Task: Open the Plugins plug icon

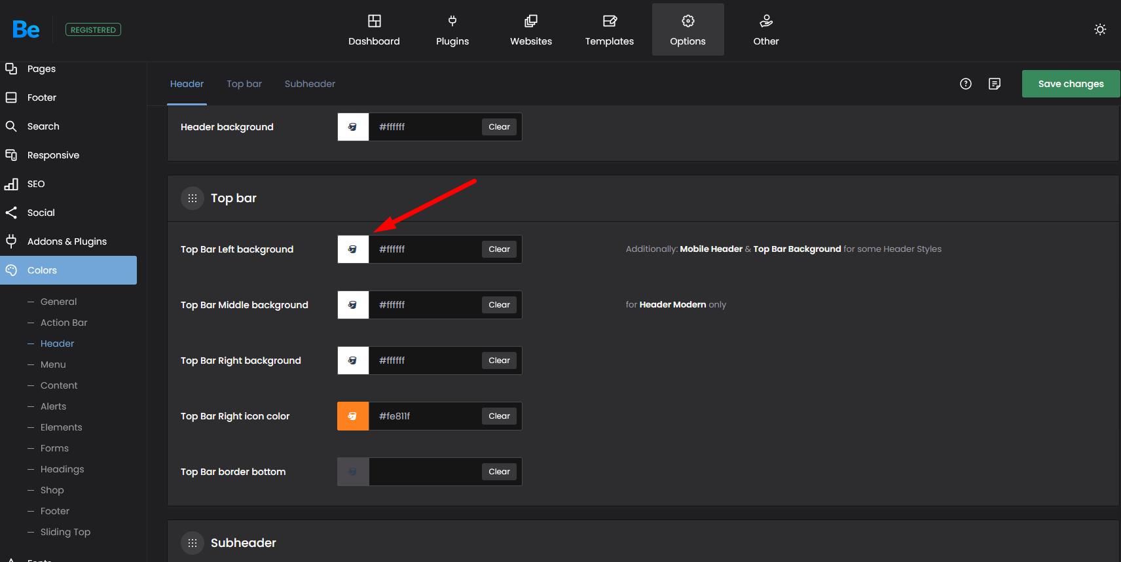Action: 452,21
